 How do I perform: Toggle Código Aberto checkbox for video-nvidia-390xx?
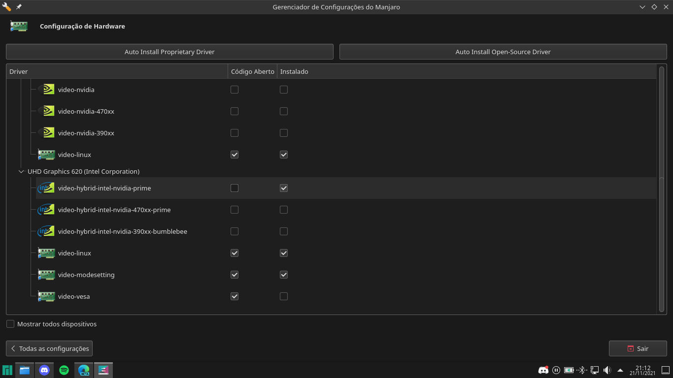(235, 133)
